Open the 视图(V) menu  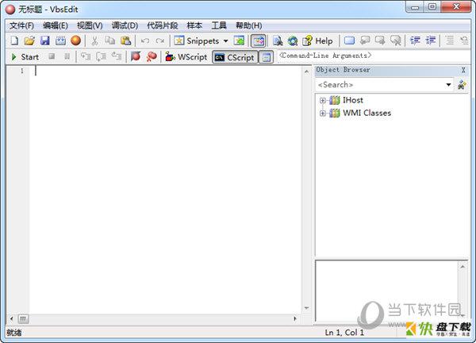point(90,26)
